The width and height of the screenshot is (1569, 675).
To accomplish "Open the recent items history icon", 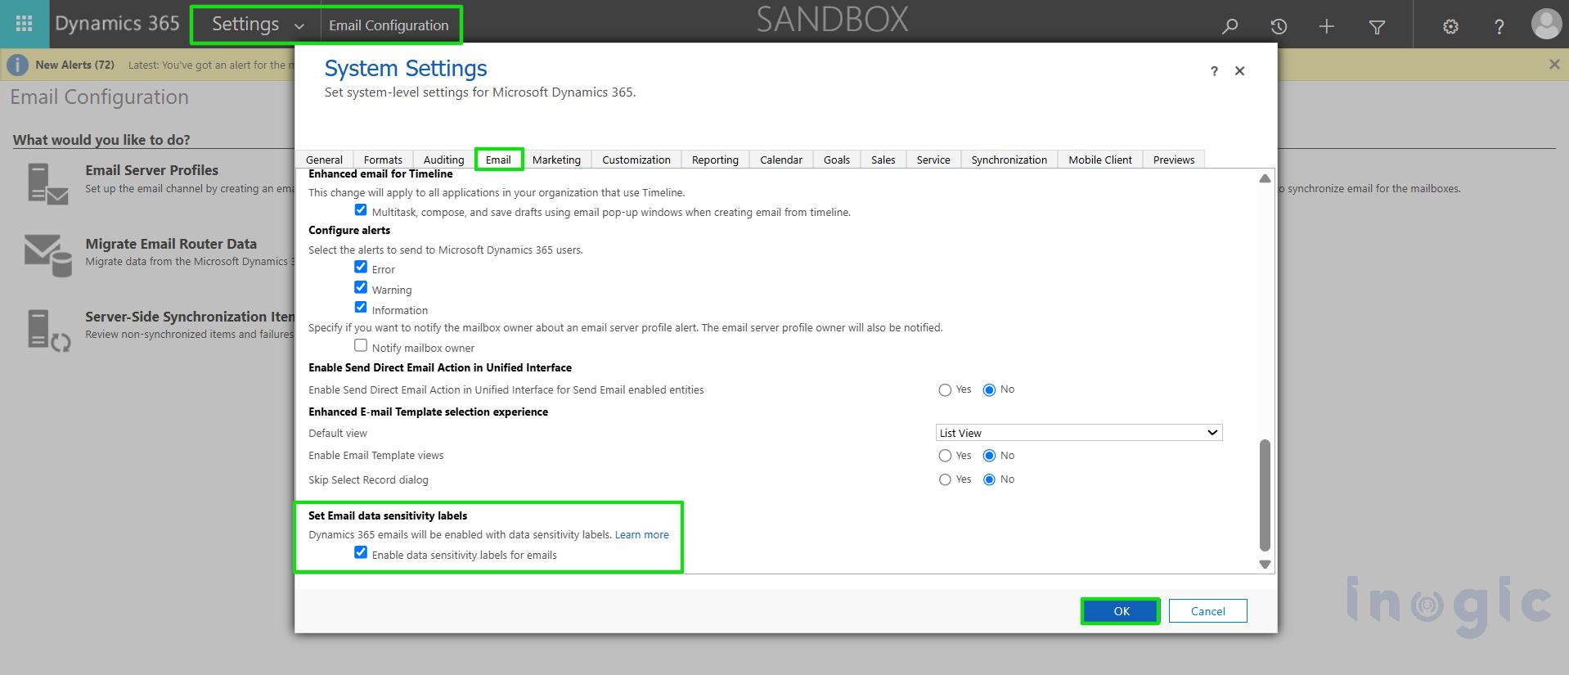I will pos(1279,26).
